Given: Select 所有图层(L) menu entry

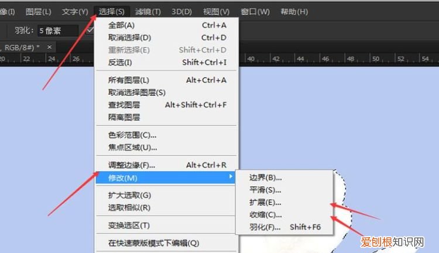Looking at the screenshot, I should [x=167, y=80].
